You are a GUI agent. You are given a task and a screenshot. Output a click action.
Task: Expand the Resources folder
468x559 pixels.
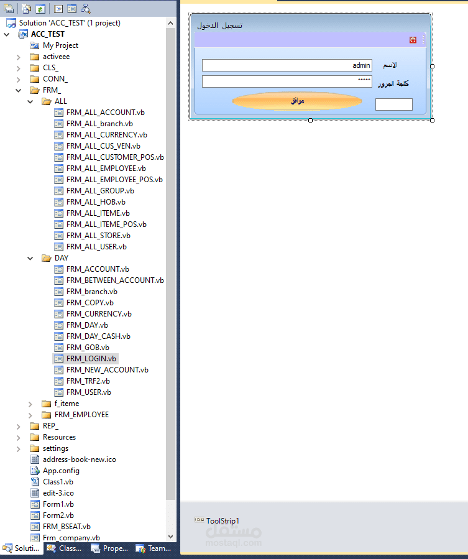coord(19,437)
